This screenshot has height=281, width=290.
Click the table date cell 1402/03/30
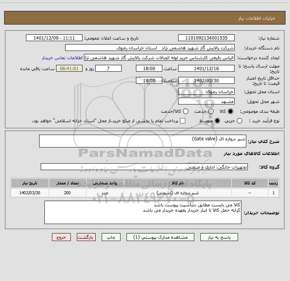coord(30,193)
